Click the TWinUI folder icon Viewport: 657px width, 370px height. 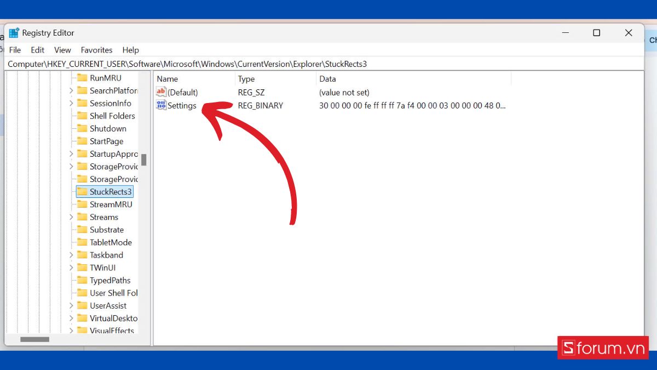(82, 267)
